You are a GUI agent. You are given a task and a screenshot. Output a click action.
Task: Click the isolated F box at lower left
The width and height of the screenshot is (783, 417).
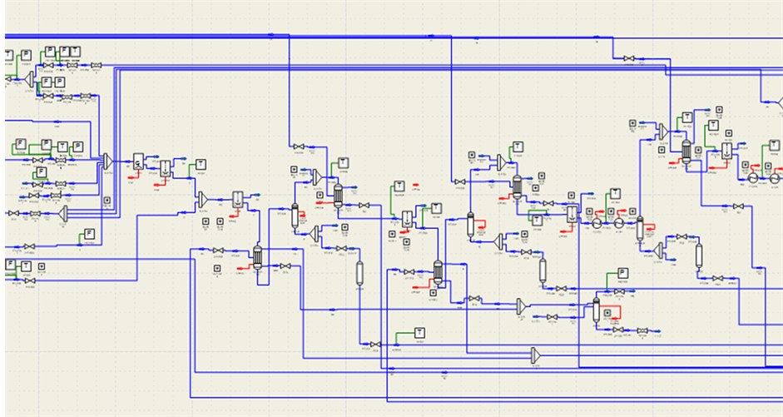pos(90,233)
